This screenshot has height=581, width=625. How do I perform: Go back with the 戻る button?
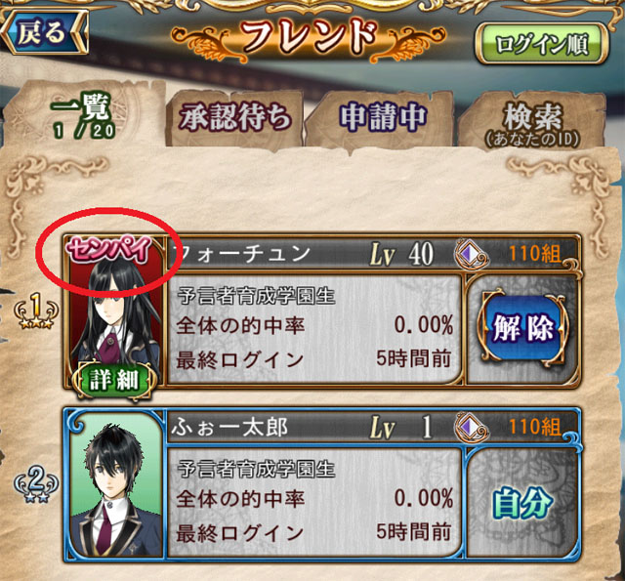(45, 32)
